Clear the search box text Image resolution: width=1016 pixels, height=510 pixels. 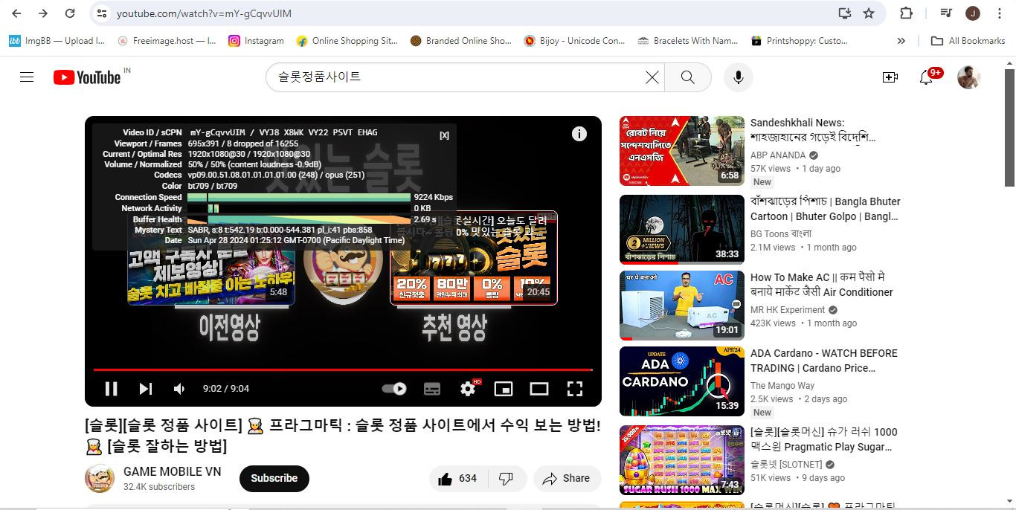click(x=652, y=77)
